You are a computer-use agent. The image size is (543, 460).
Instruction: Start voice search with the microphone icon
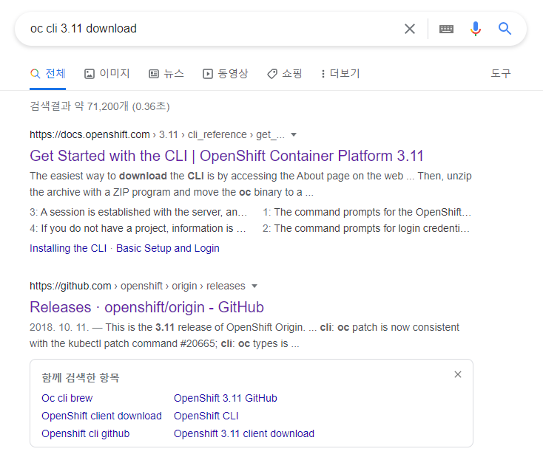coord(476,29)
